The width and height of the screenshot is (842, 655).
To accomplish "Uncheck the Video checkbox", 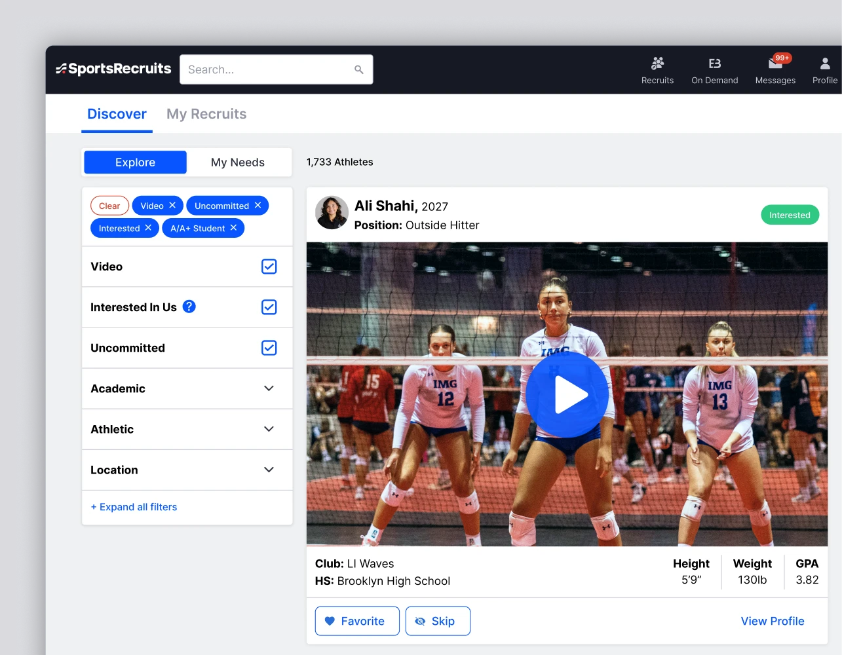I will [269, 267].
